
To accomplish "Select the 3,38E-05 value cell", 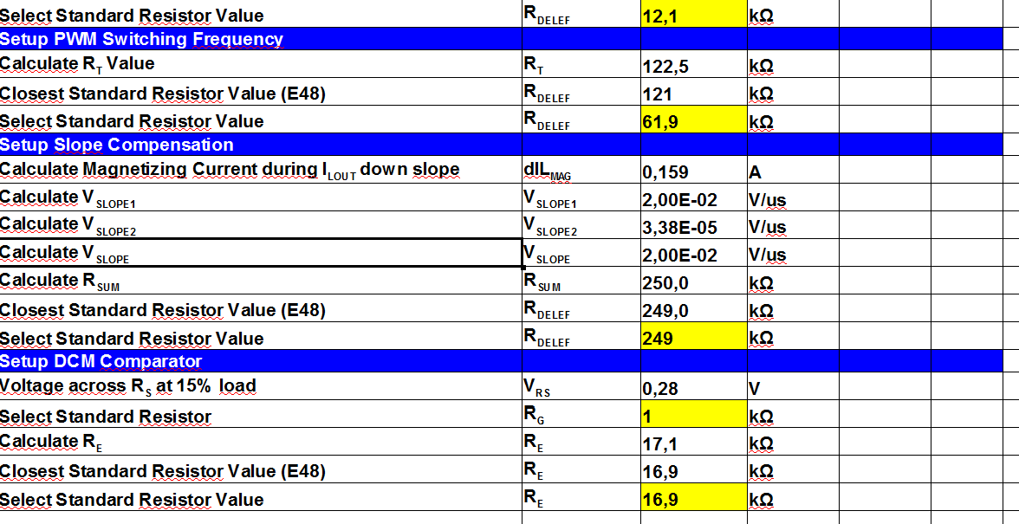I will 693,226.
